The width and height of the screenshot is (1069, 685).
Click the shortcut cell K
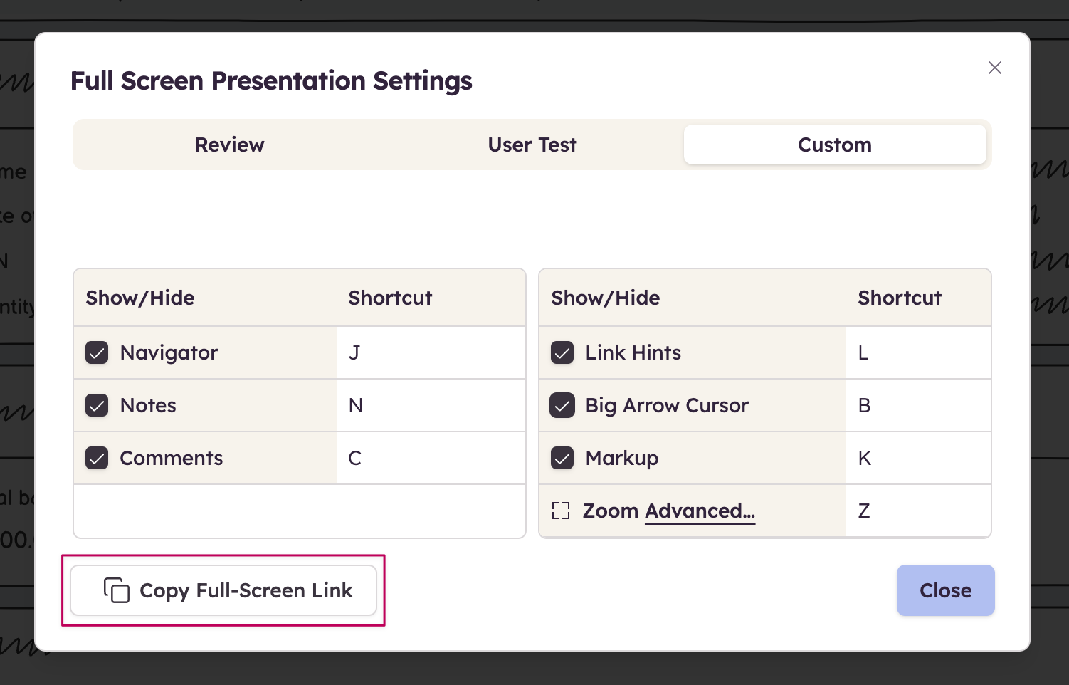[918, 458]
